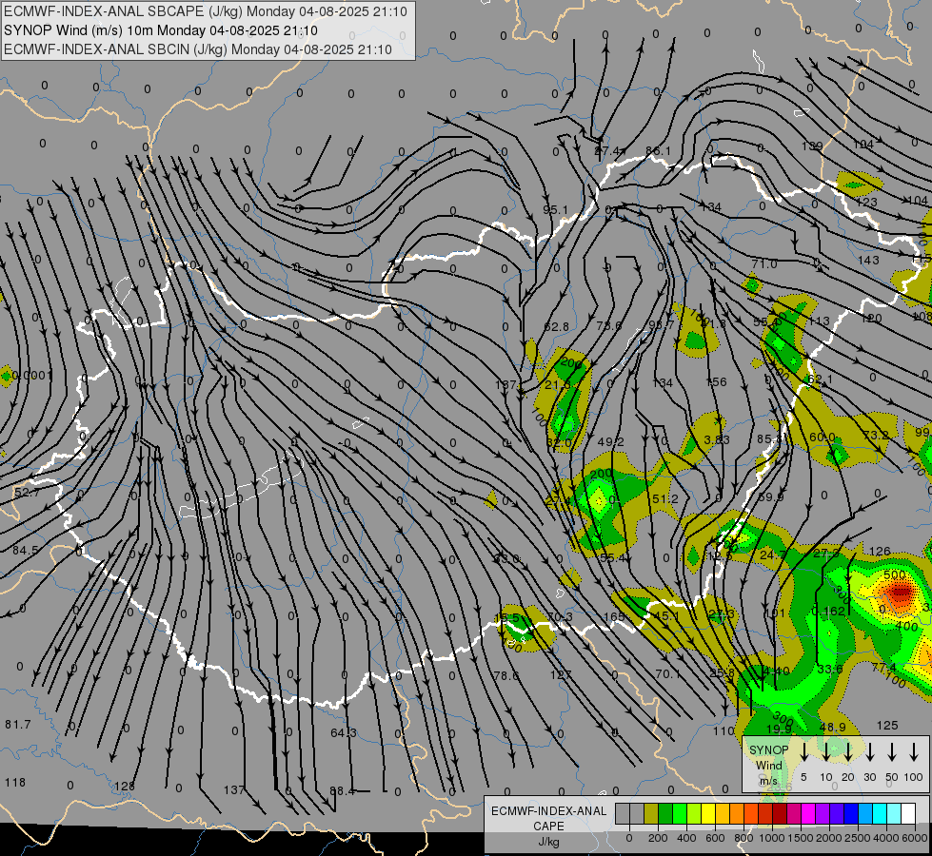Click the 48.9 value on map
The width and height of the screenshot is (932, 856).
(x=833, y=727)
